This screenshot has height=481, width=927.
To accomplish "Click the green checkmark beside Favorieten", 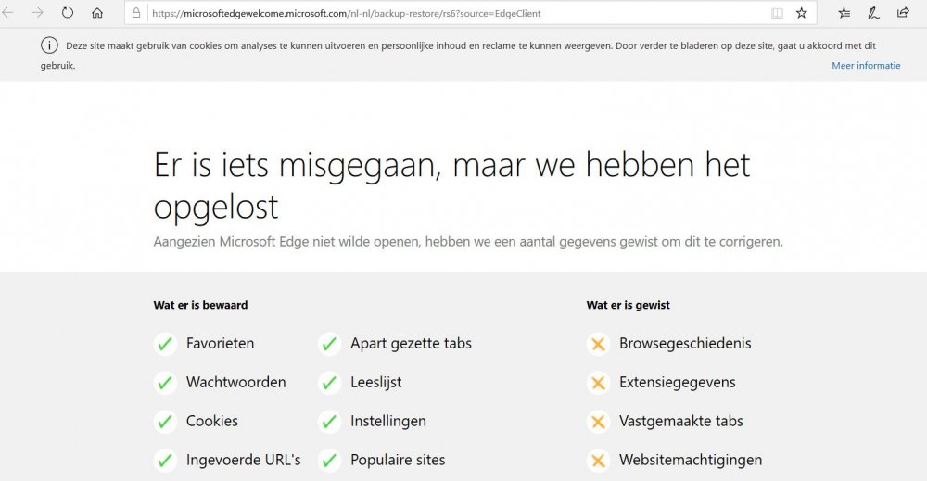I will tap(165, 344).
